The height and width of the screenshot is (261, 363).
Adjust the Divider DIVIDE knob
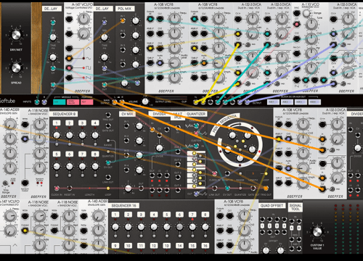[x=159, y=148]
